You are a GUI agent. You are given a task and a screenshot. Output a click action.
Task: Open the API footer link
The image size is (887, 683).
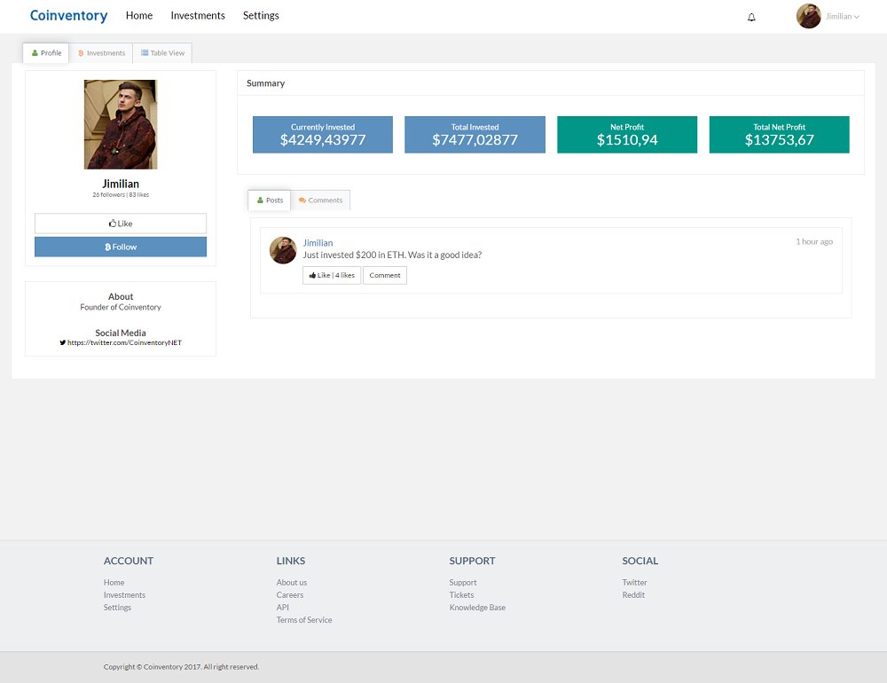tap(283, 608)
